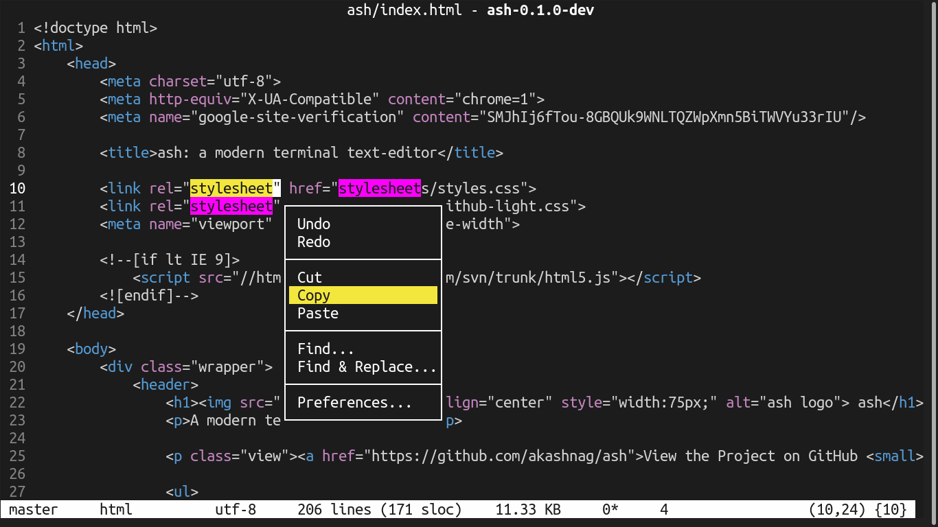Click the 11.33 KB file size indicator

(x=527, y=510)
